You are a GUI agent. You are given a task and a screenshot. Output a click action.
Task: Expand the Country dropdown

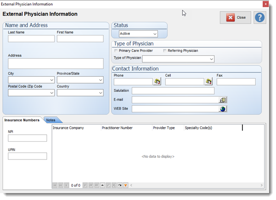click(101, 93)
